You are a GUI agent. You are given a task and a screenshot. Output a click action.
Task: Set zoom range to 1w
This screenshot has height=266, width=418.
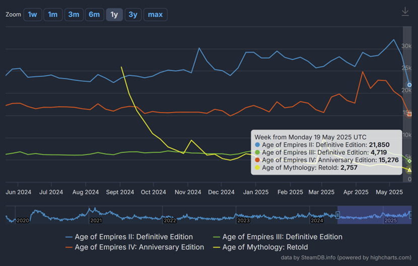(x=32, y=15)
